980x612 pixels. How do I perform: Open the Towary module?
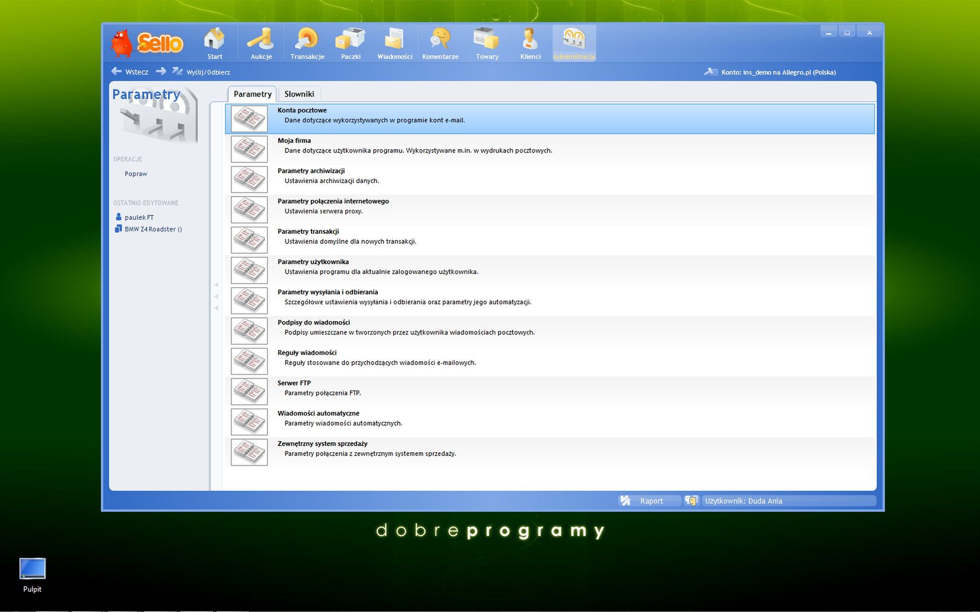[x=487, y=43]
